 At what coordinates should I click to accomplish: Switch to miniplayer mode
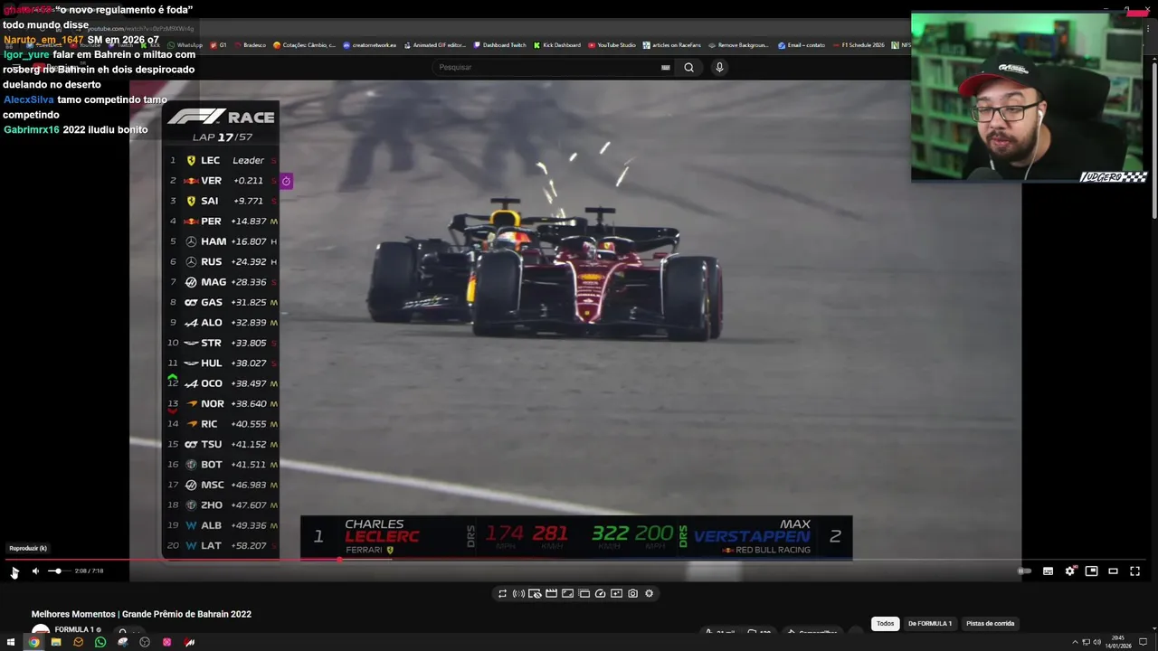(1092, 571)
